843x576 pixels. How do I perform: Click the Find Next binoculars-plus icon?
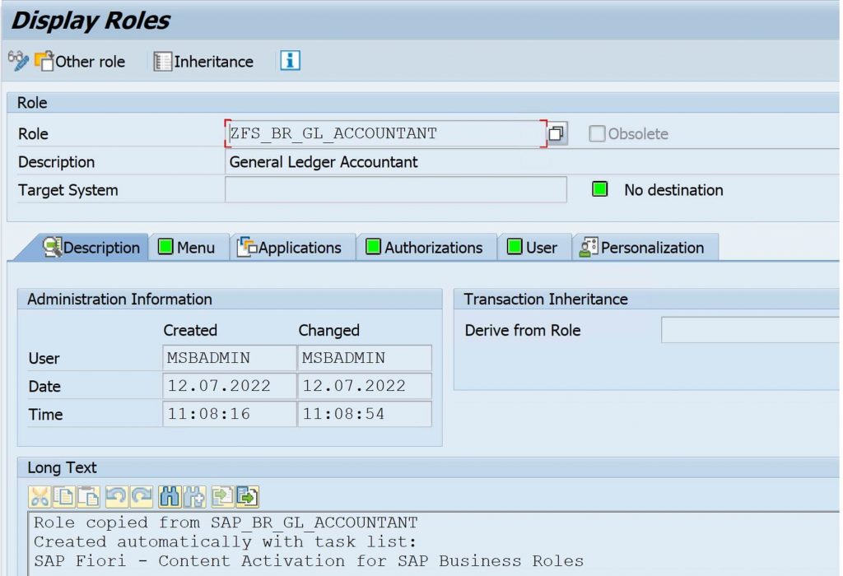pos(194,497)
